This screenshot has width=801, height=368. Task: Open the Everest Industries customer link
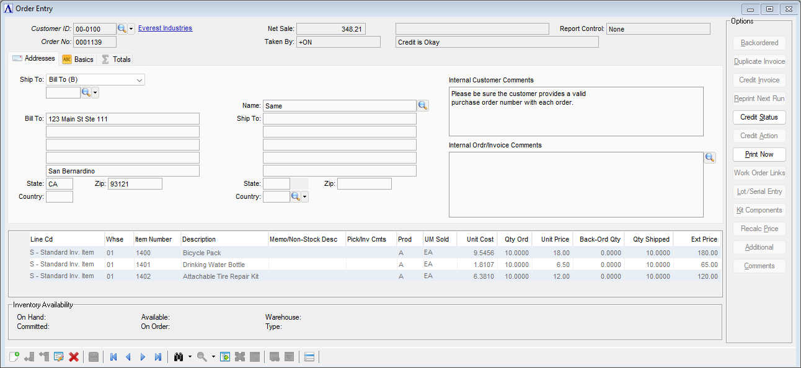coord(165,28)
